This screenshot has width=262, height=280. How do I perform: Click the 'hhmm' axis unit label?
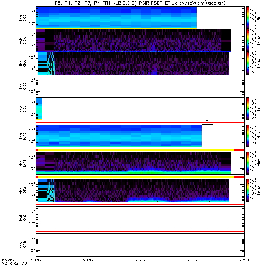click(8, 260)
